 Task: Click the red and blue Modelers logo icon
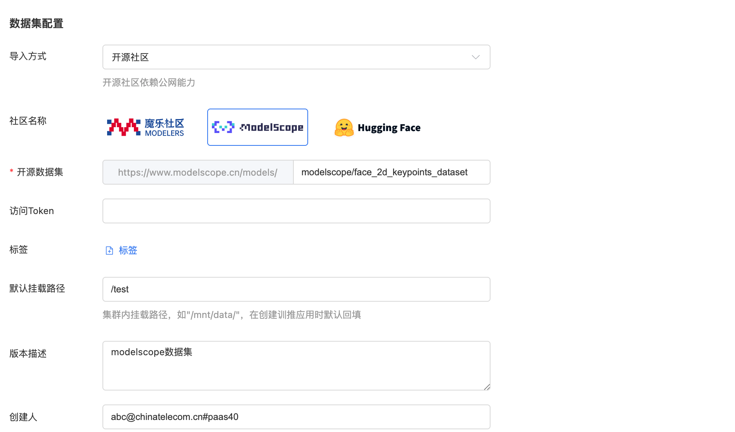(x=123, y=127)
